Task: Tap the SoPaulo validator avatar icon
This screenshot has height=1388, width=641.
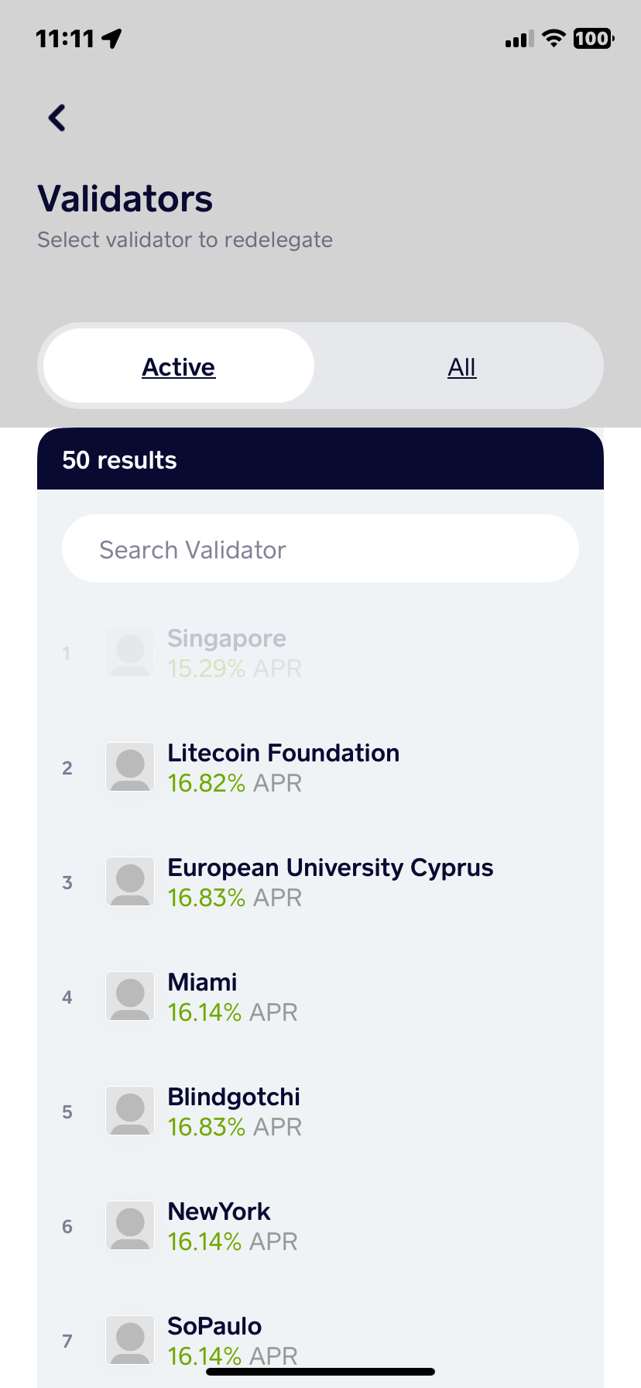Action: pos(130,1340)
